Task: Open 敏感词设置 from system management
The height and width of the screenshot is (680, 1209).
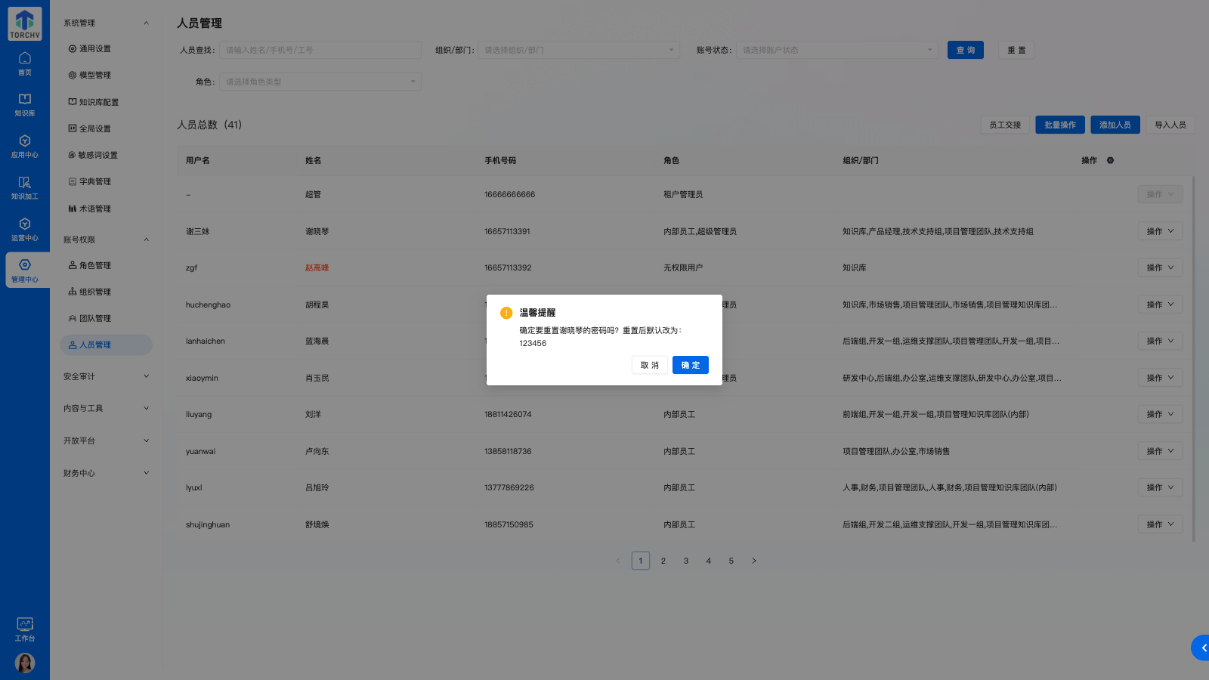Action: [x=96, y=154]
